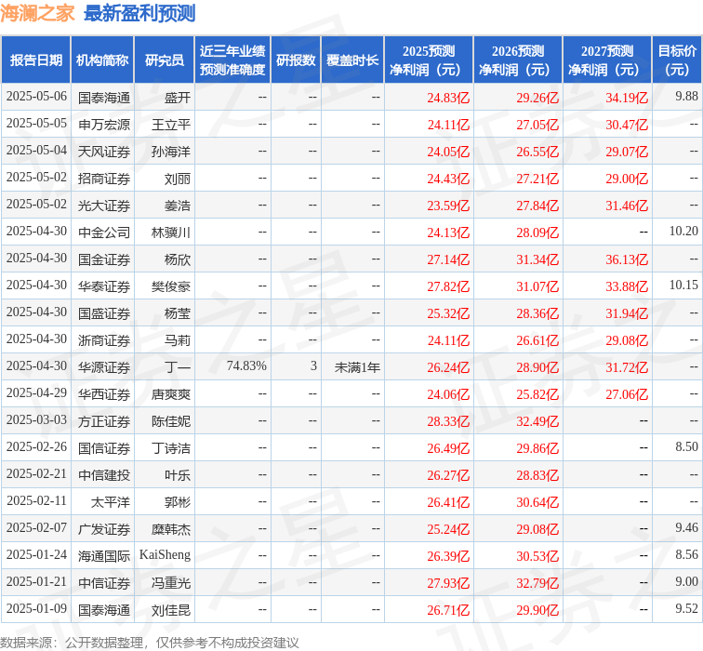Click 国信证券 institution cell
703x651 pixels.
click(104, 448)
